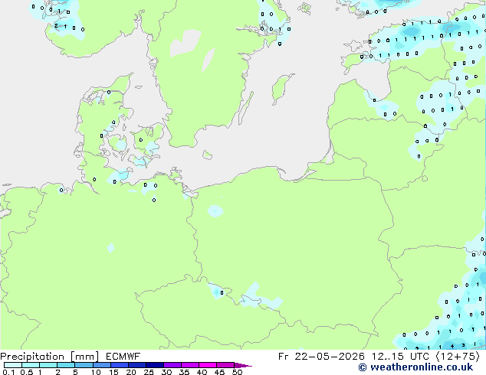The height and width of the screenshot is (375, 486).
Task: Click the legend label "0.1"
Action: click(8, 372)
